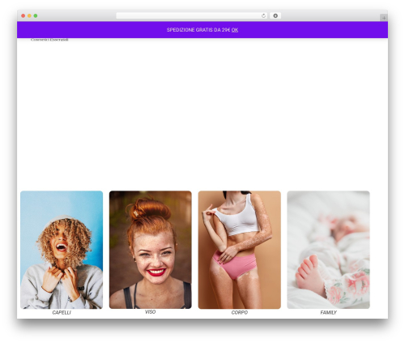Open the Family category image
This screenshot has height=343, width=405.
click(x=328, y=250)
